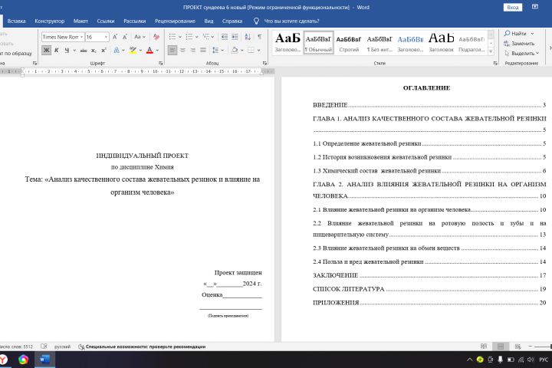Screen dimensions: 552x368
Task: Click the accessibility recommendations status item
Action: click(x=142, y=347)
